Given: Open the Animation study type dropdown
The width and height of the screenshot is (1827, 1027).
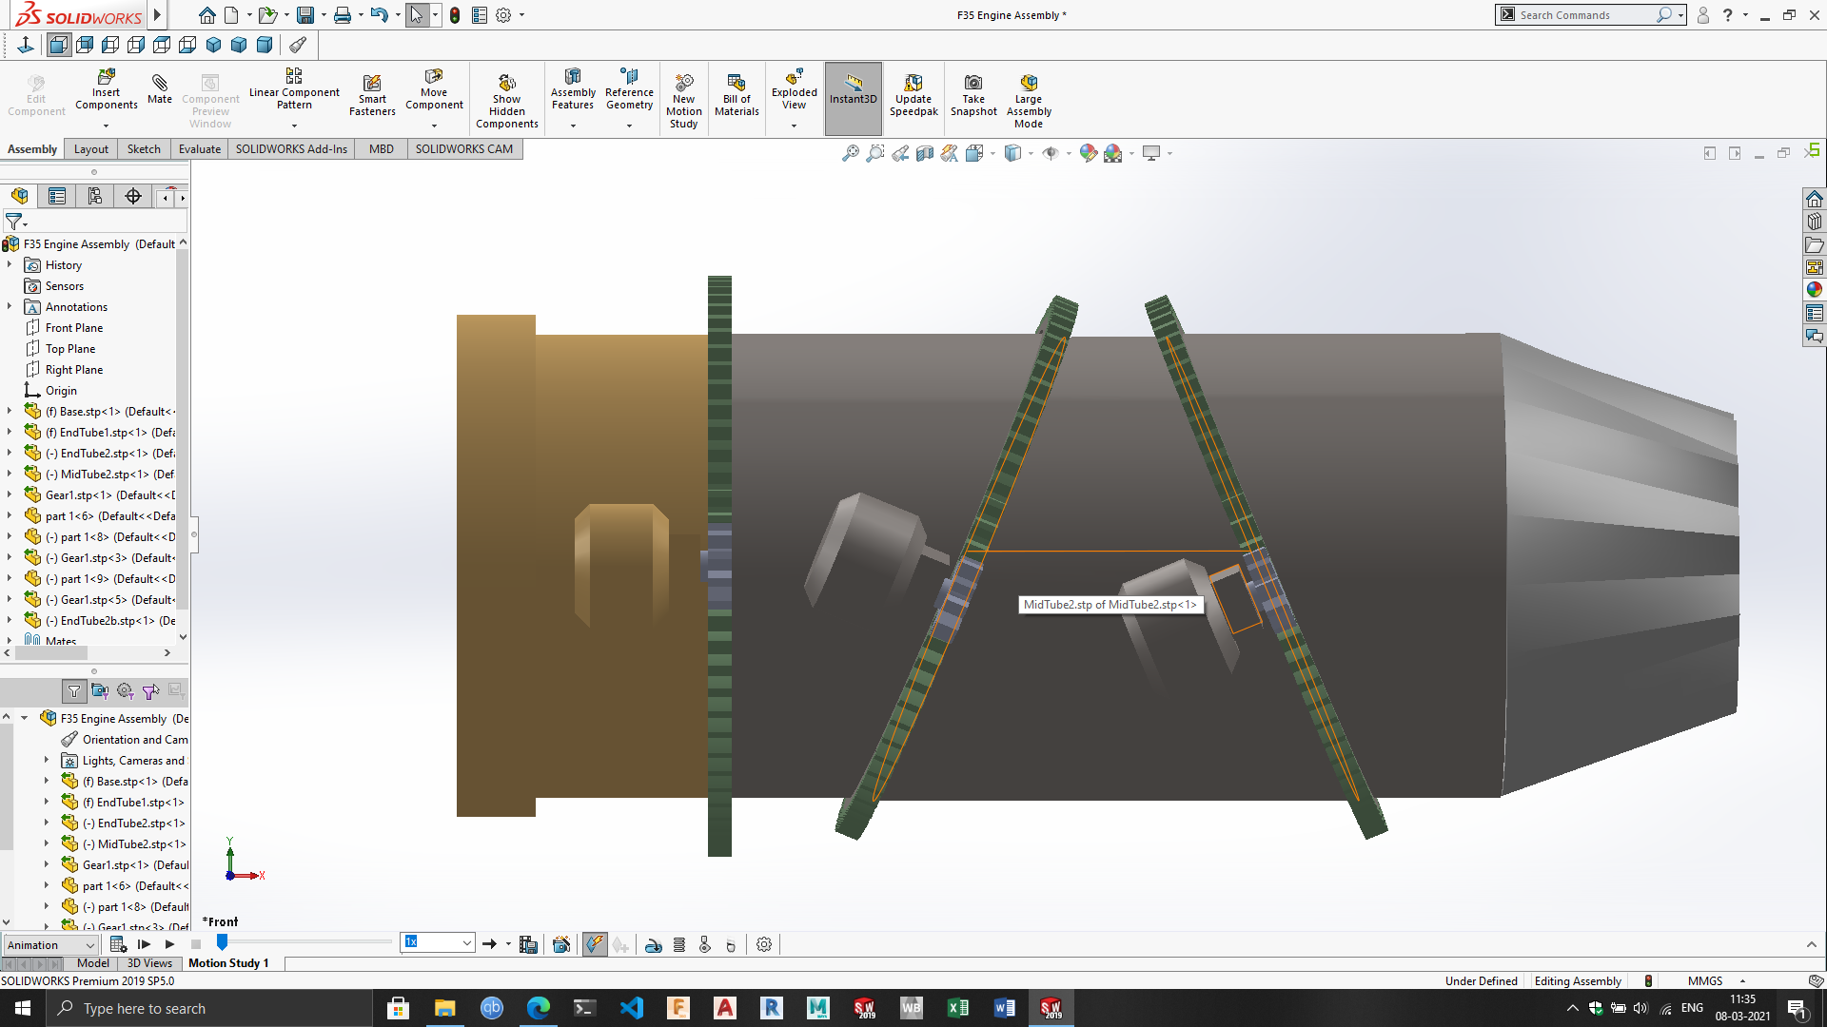Looking at the screenshot, I should 50,944.
